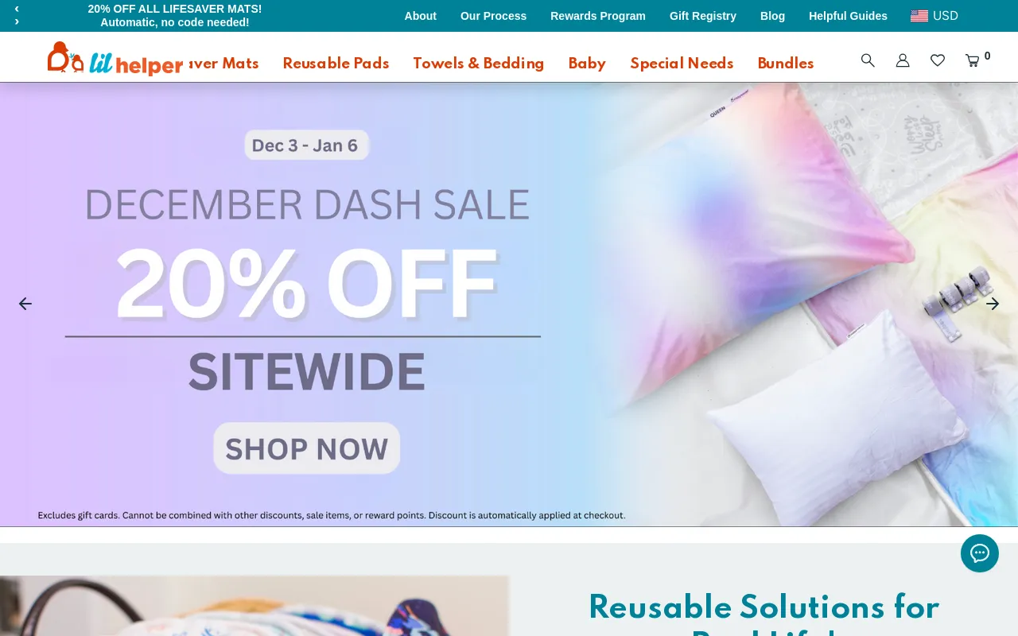Screen dimensions: 1018x636
Task: Go to previous hero slide arrow
Action: point(25,304)
